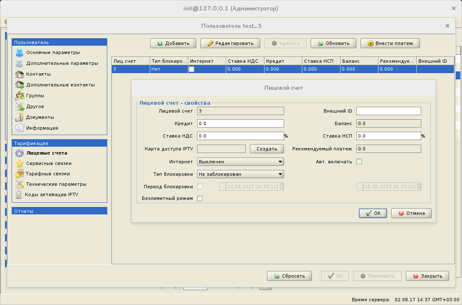Toggle the Безлимитный режим checkbox

click(200, 199)
